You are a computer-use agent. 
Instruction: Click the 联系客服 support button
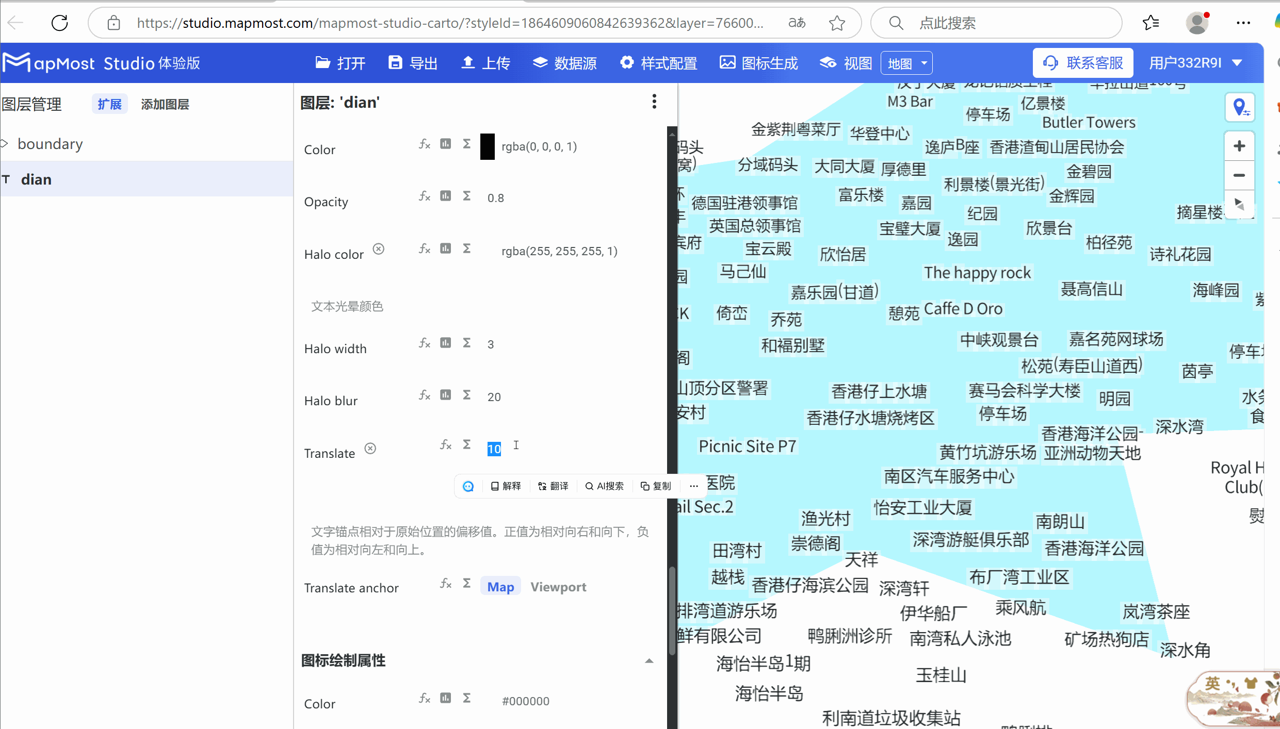tap(1082, 62)
